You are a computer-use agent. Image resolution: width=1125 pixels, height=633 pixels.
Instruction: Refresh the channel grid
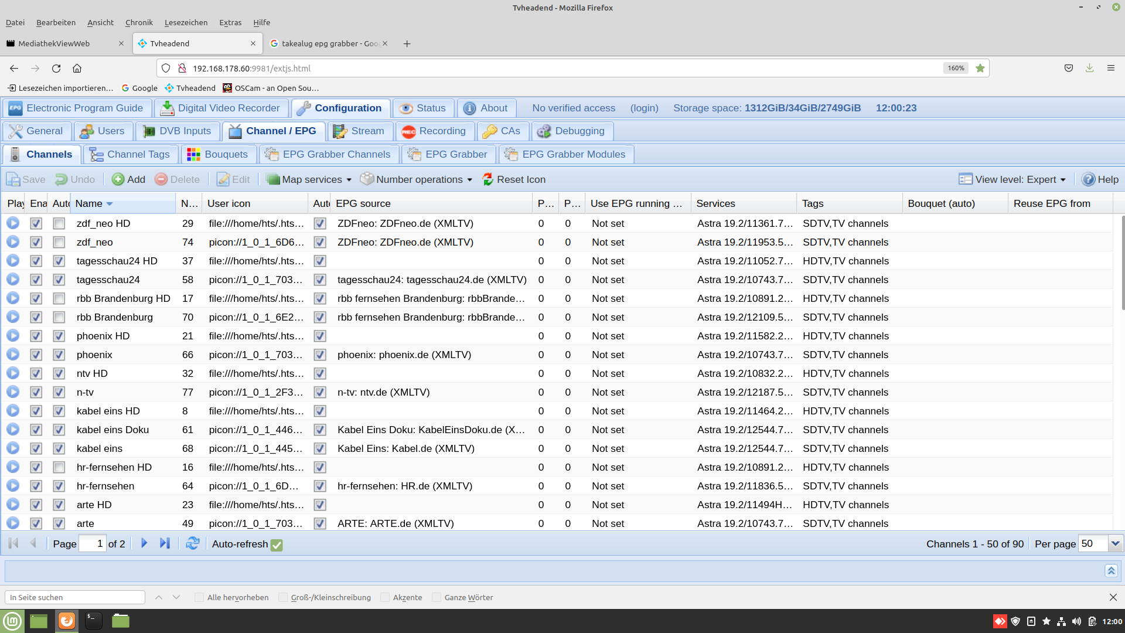click(x=192, y=543)
